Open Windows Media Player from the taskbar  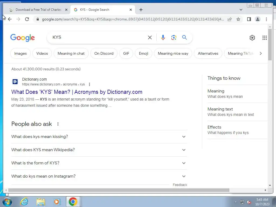[x=57, y=202]
